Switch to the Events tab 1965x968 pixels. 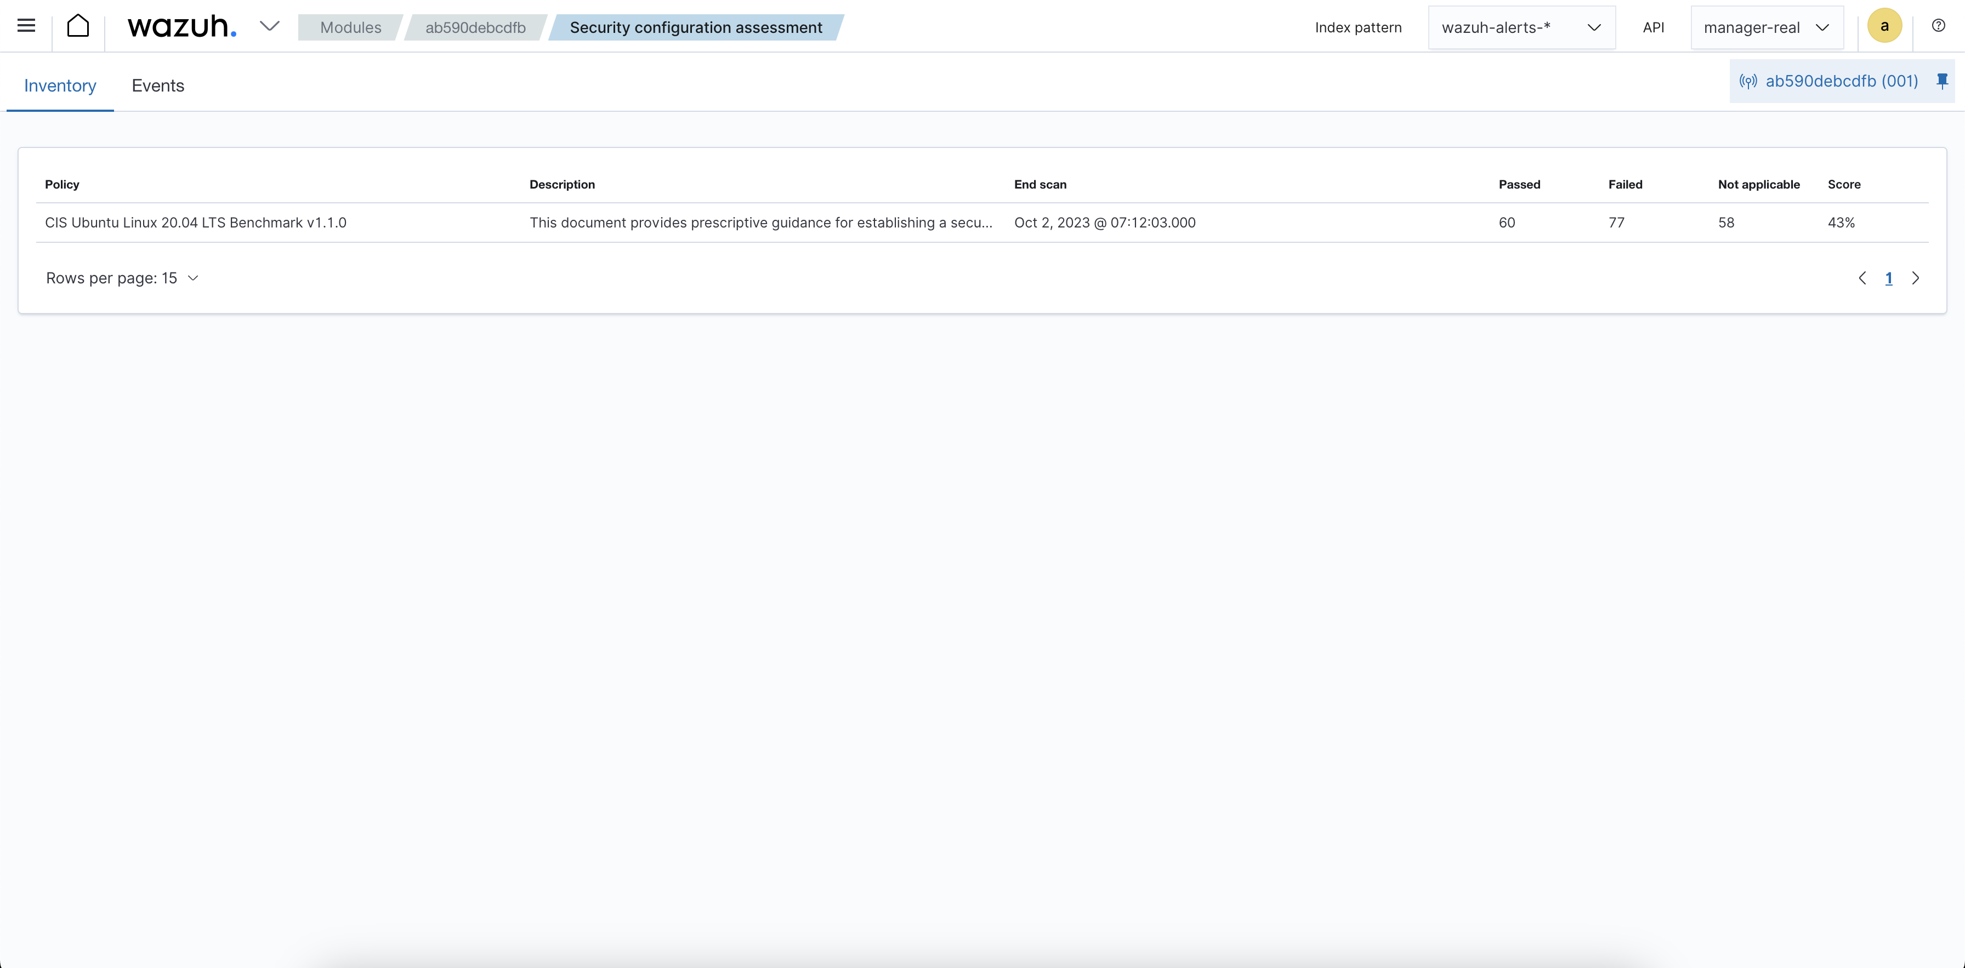click(x=158, y=86)
